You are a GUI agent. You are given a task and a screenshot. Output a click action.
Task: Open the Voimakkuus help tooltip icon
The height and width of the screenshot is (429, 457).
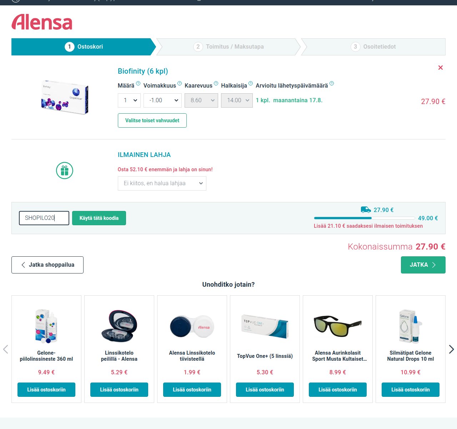pyautogui.click(x=180, y=83)
